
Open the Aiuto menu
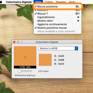[x=72, y=2]
